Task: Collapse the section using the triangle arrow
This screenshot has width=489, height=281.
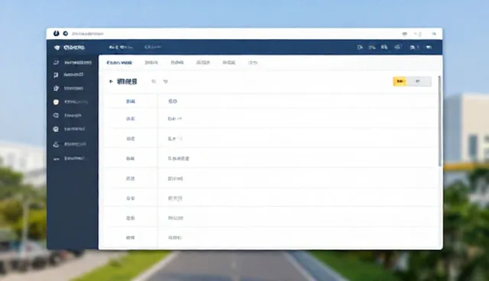Action: [x=111, y=81]
